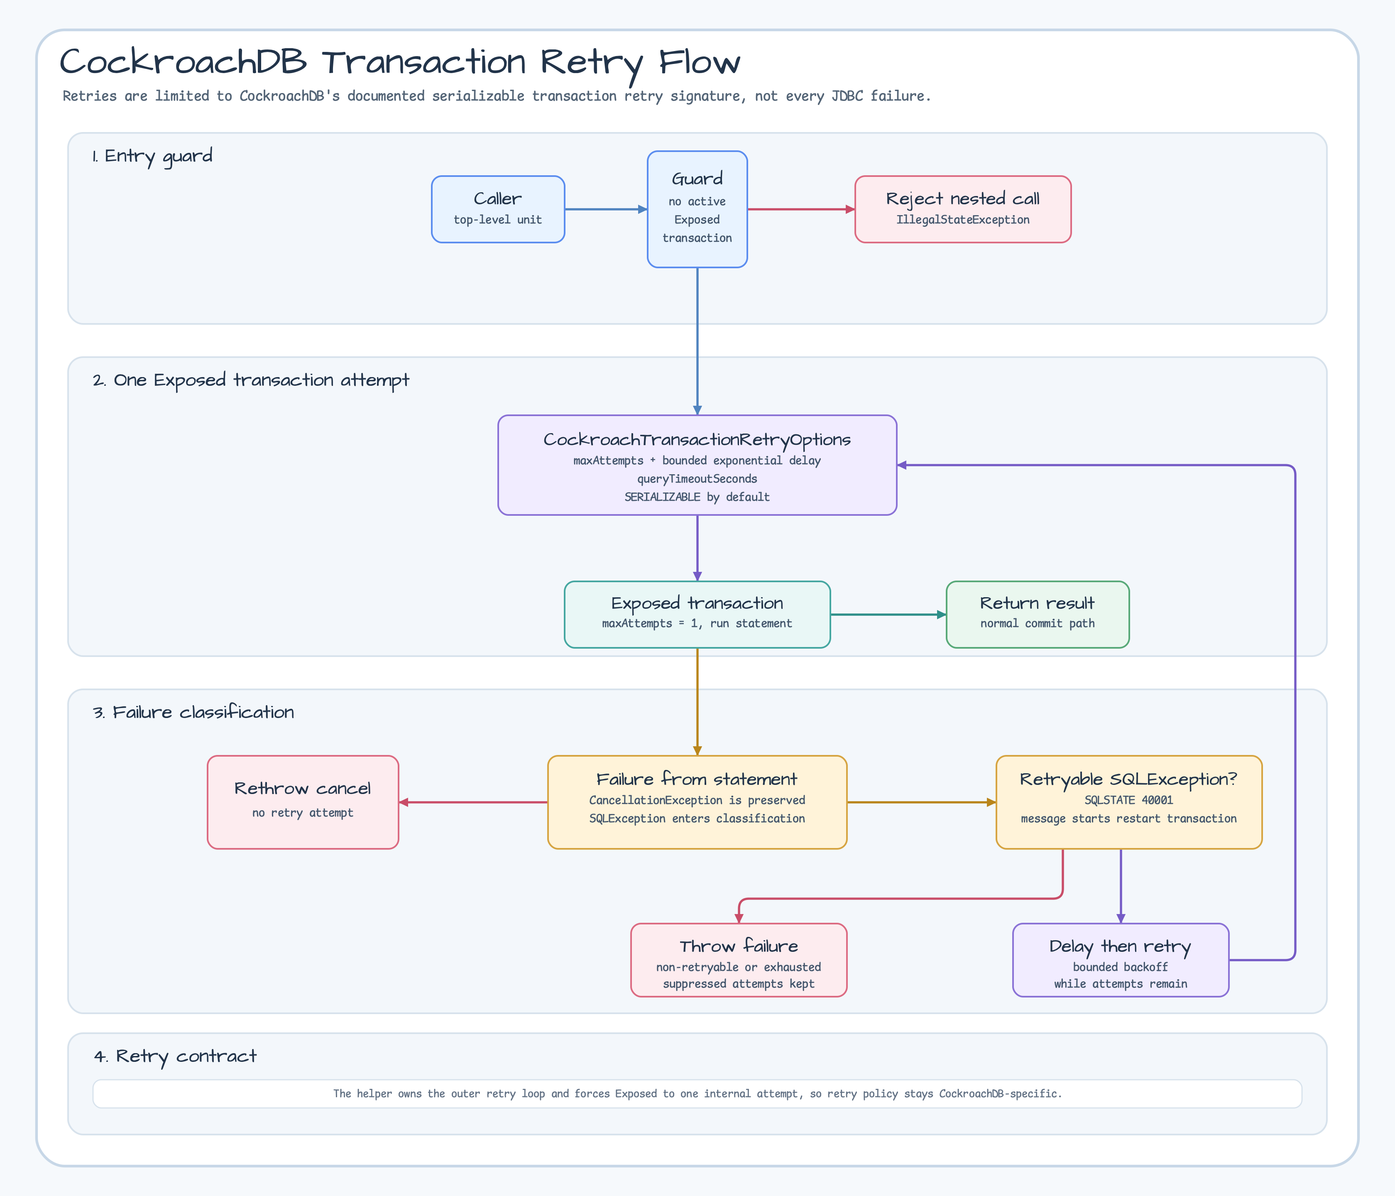Select 'no retry attempt' text

click(303, 813)
